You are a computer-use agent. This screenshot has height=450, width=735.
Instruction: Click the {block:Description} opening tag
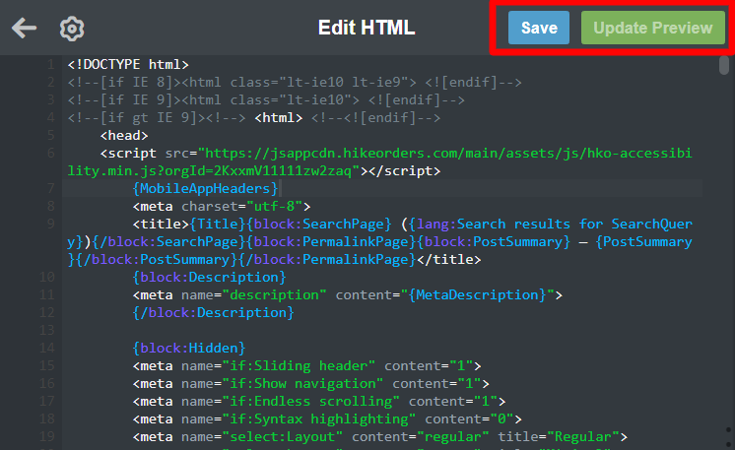pos(209,278)
